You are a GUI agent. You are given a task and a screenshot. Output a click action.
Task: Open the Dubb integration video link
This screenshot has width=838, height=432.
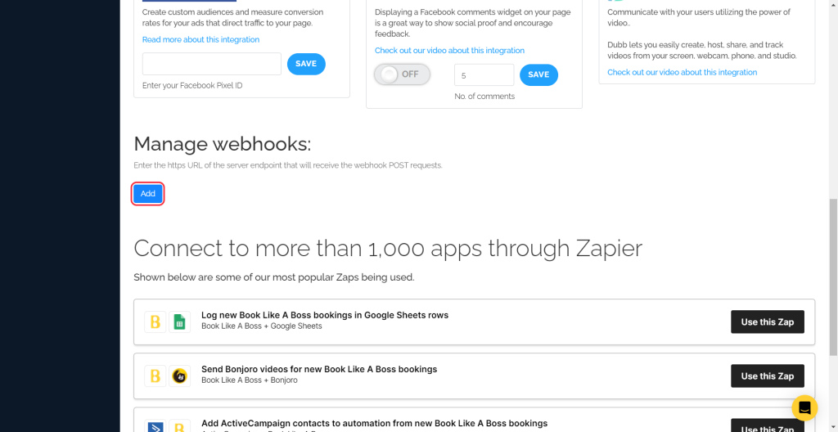pos(682,72)
